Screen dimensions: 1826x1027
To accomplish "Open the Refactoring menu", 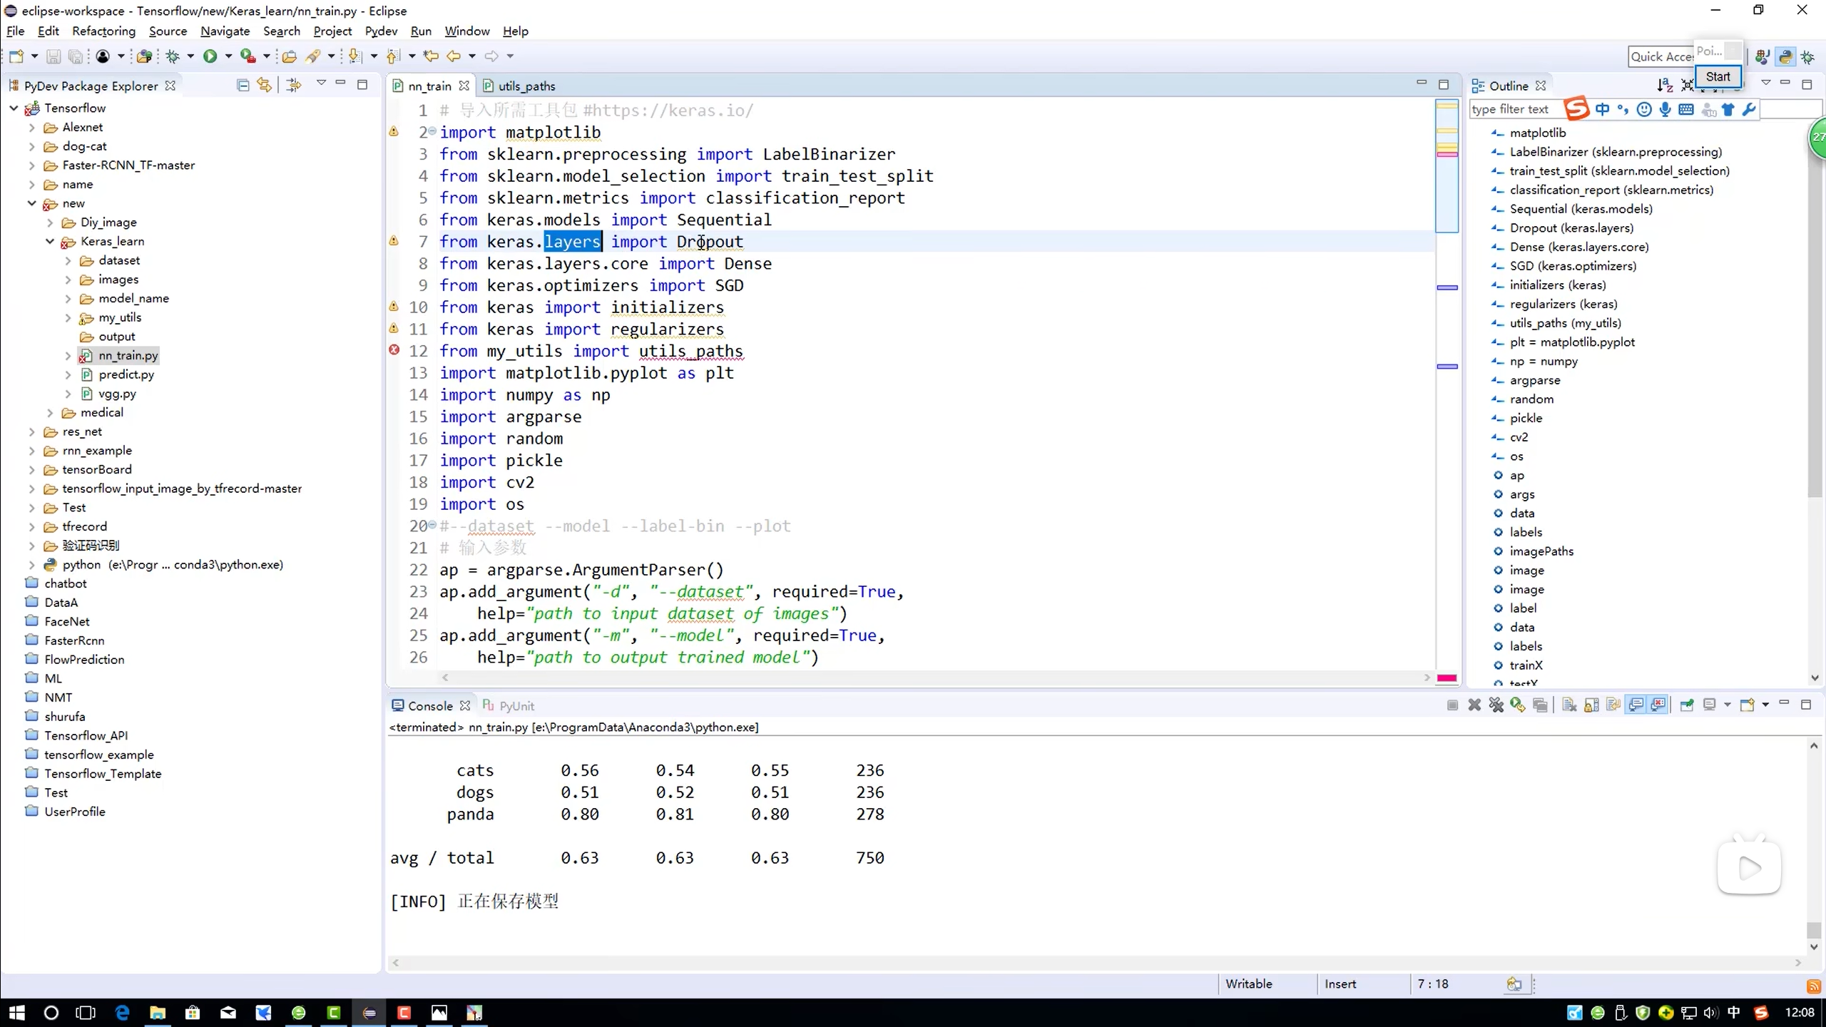I will (x=103, y=31).
